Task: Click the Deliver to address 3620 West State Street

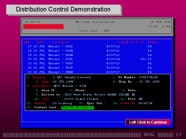Action: 100,95
